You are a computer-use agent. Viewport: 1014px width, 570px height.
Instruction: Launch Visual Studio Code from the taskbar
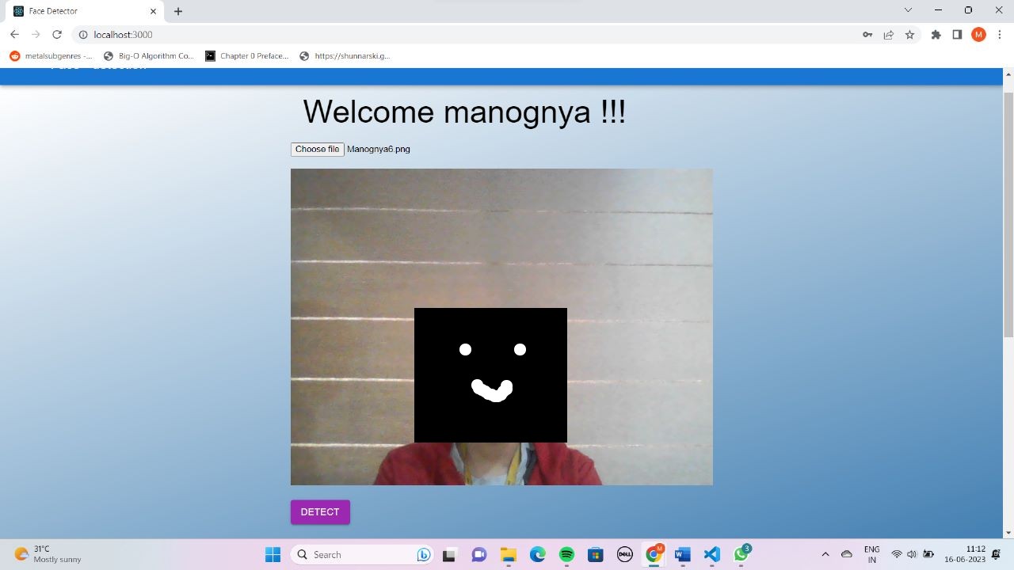711,554
